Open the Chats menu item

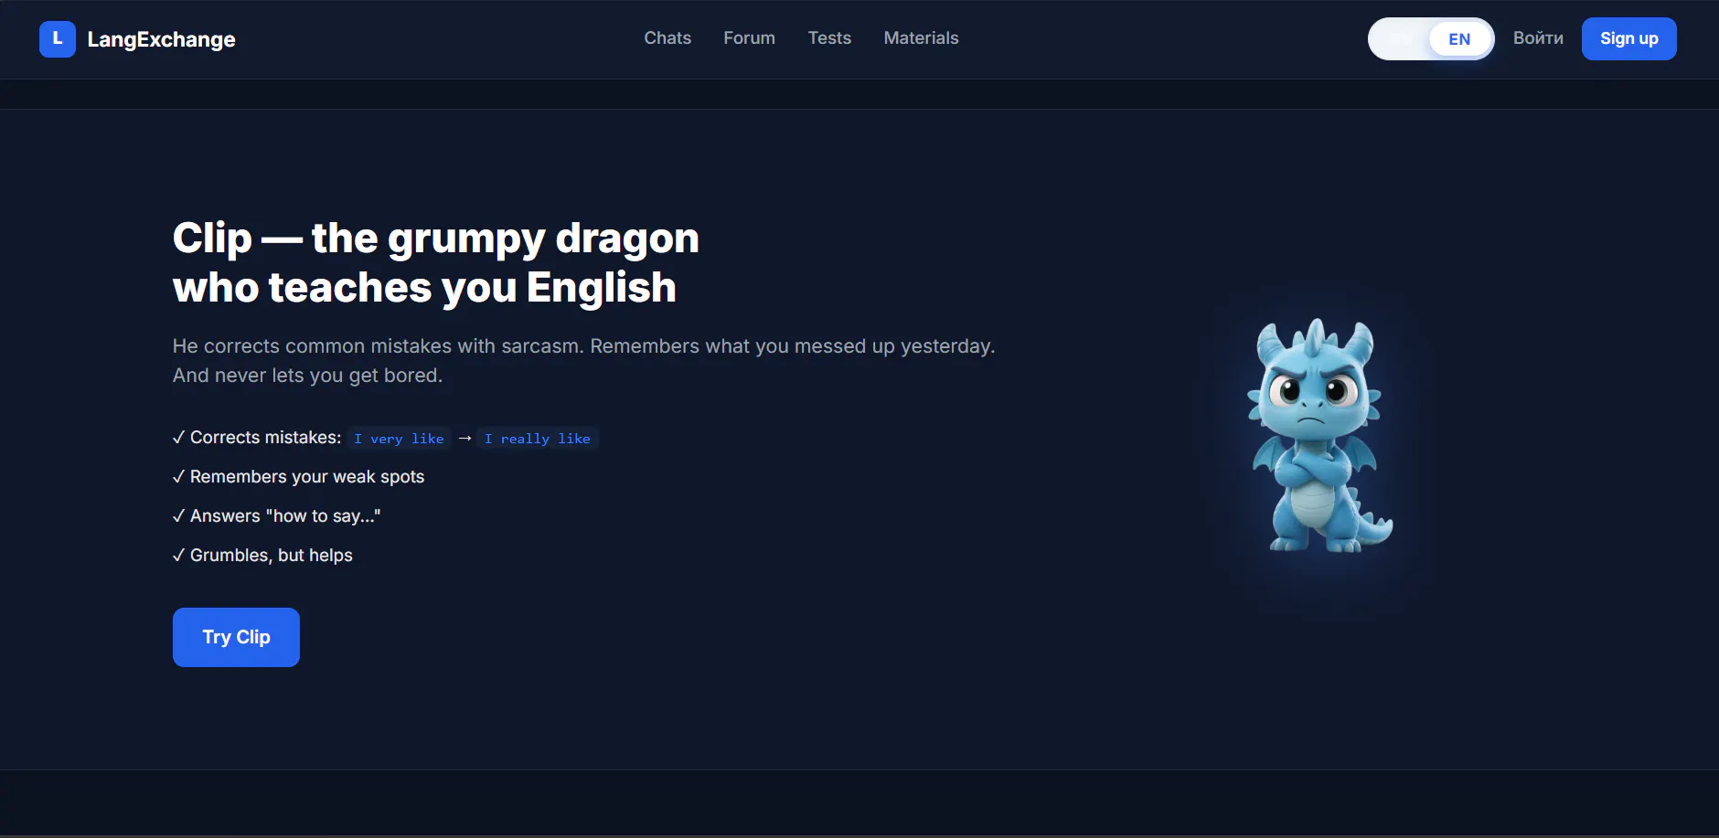click(667, 38)
